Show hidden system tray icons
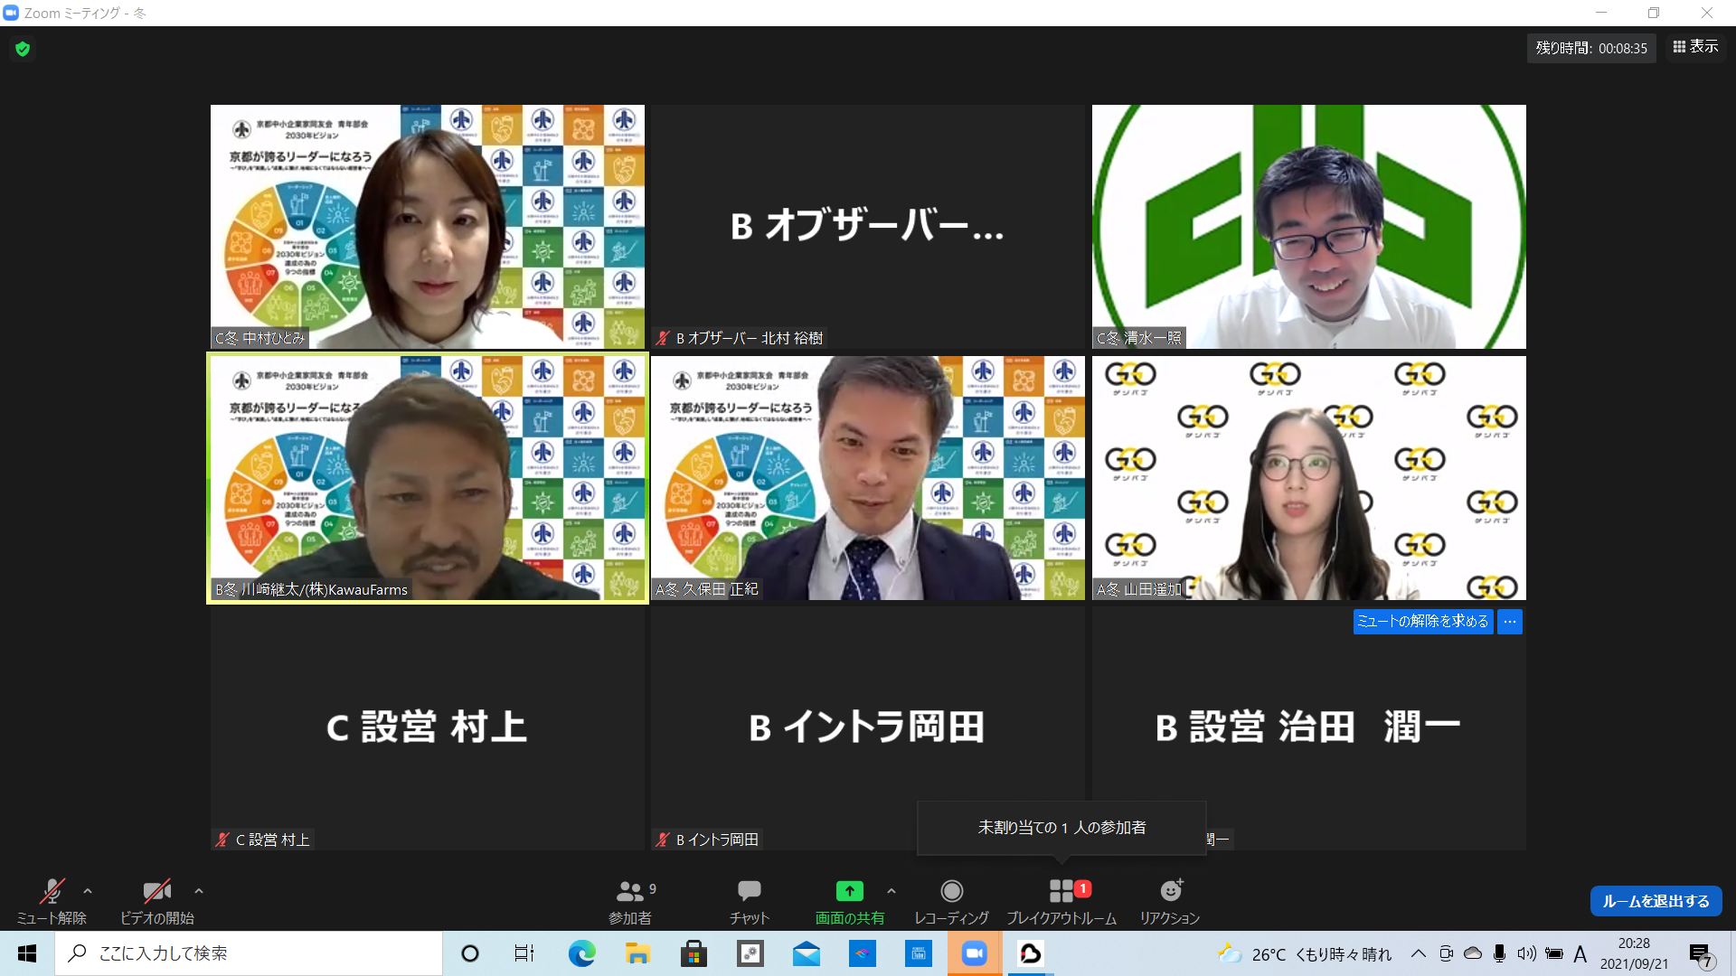 pos(1419,953)
